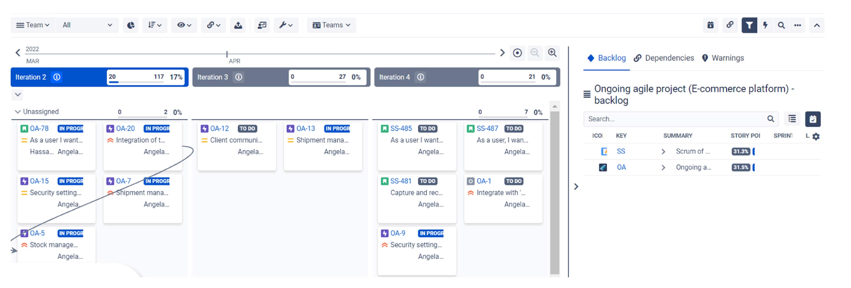Sort by SUMMARY column header
The height and width of the screenshot is (288, 851).
point(678,136)
